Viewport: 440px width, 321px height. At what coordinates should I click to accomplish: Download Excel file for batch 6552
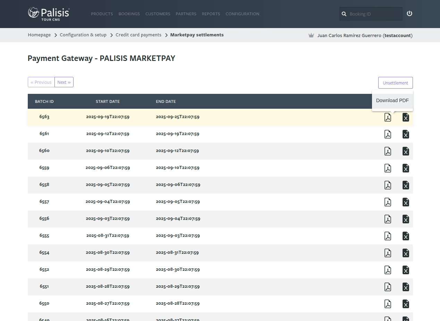tap(406, 270)
